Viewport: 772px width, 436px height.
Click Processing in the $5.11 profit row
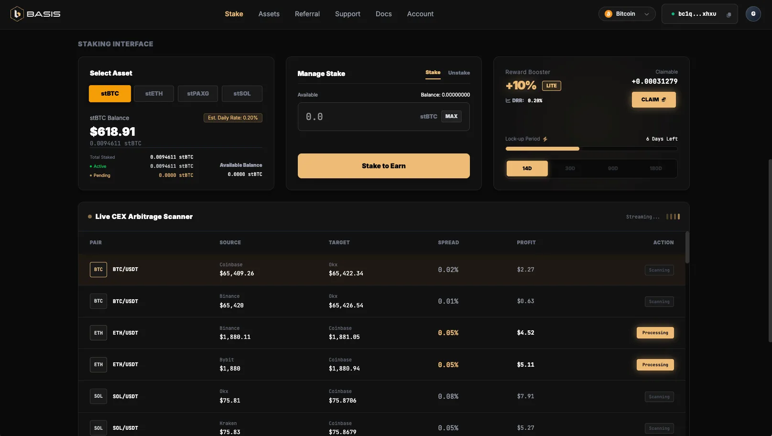655,365
